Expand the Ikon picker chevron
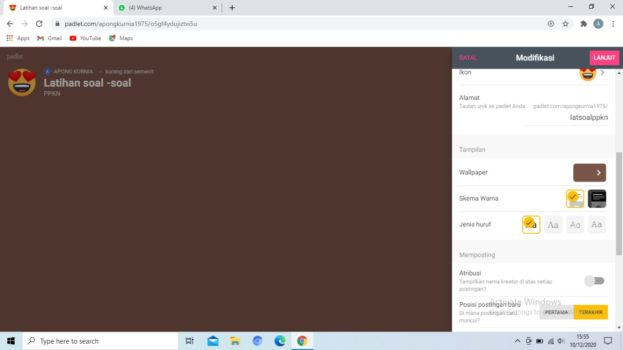 click(x=603, y=73)
